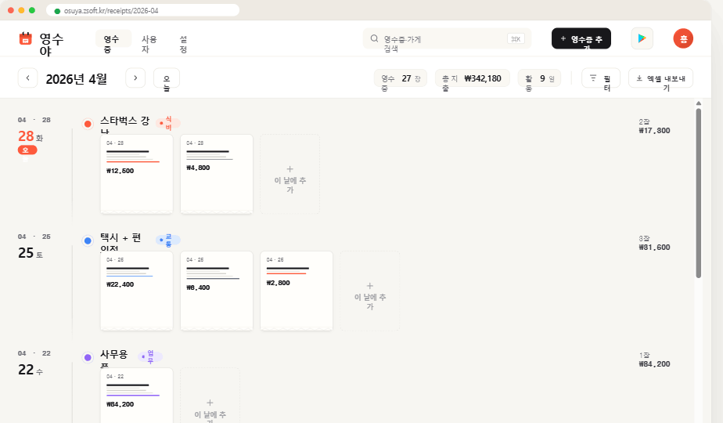723x423 pixels.
Task: Click the purple dot for 사무용품 entry
Action: coord(88,357)
